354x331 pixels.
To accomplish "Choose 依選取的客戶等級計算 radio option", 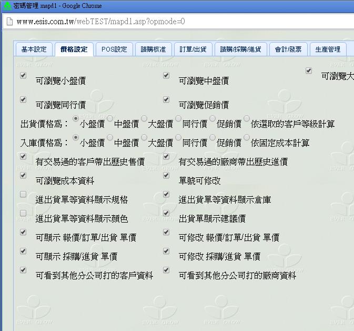I will [x=247, y=118].
